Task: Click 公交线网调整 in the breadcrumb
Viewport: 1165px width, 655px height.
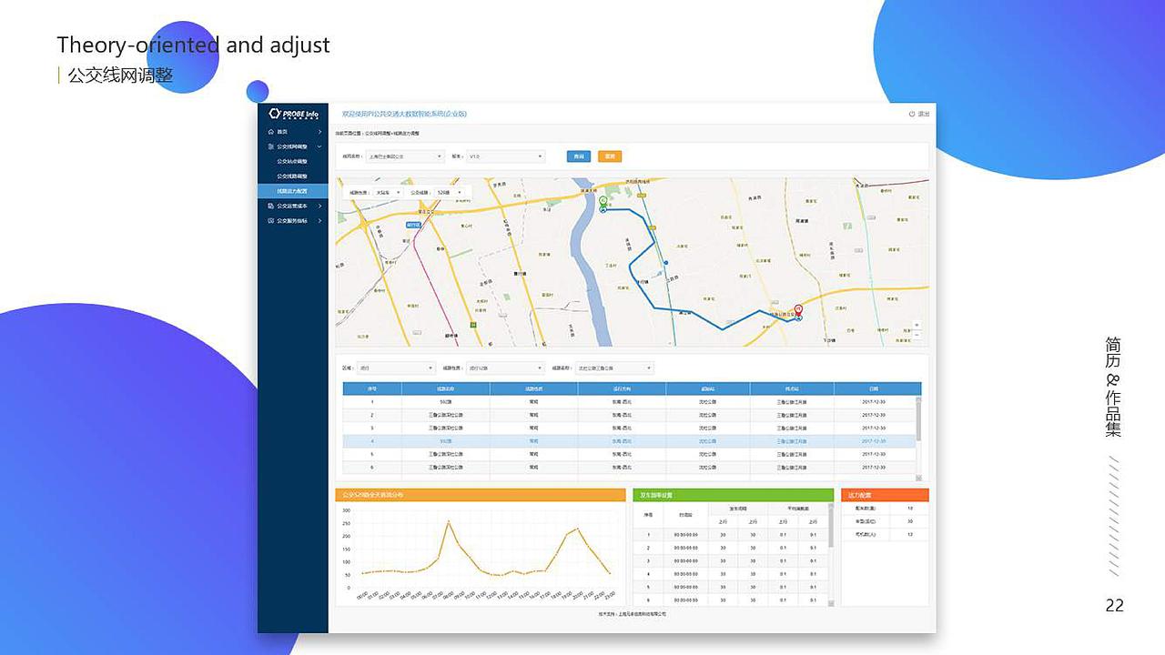Action: coord(378,134)
